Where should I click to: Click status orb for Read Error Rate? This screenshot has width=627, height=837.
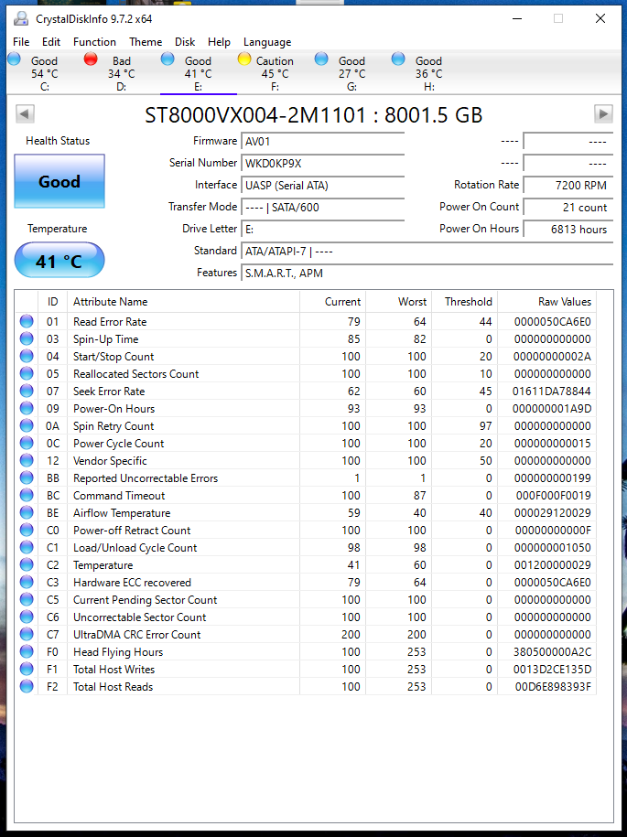[x=27, y=321]
